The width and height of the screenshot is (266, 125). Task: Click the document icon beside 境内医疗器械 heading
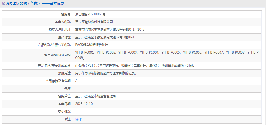[x=3, y=3]
